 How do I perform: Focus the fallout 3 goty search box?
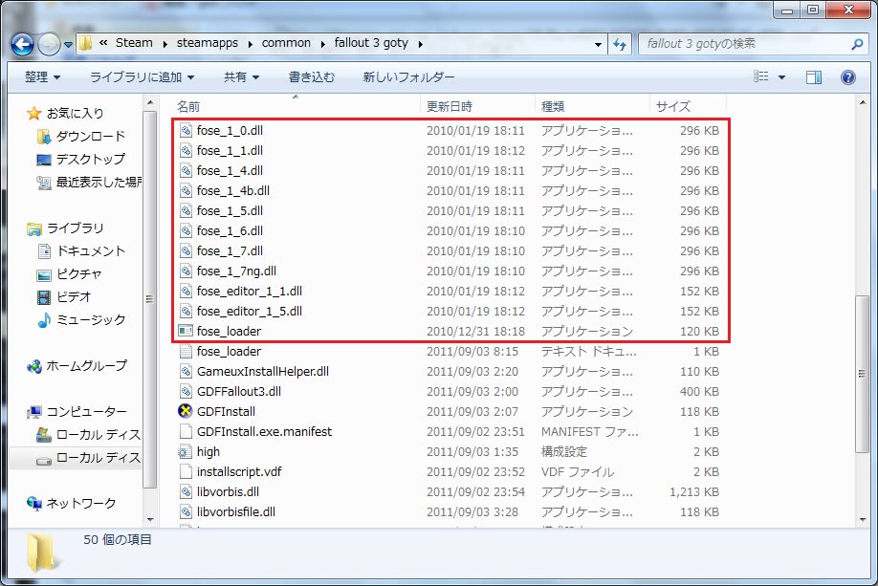745,44
